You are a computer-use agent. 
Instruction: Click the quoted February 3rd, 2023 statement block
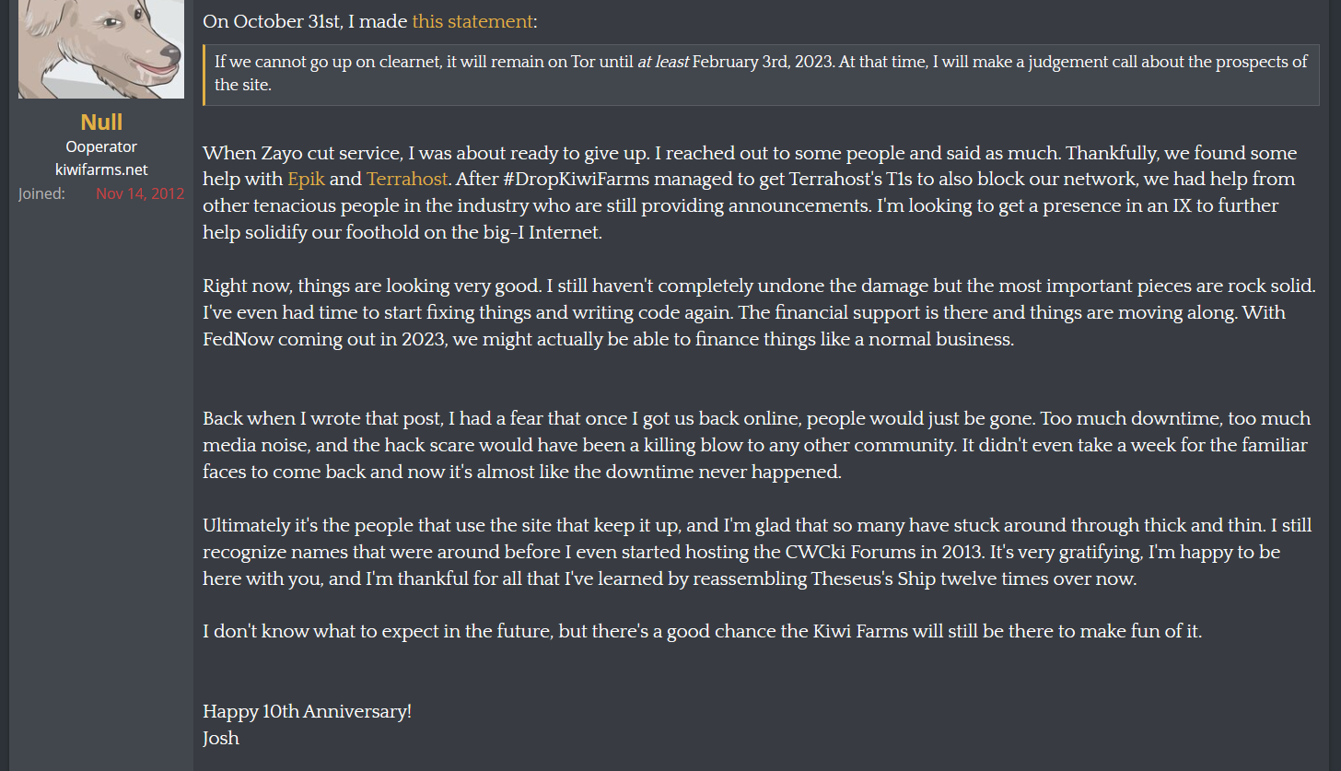(761, 74)
